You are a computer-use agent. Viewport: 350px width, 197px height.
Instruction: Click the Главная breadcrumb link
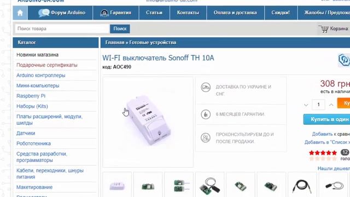tap(114, 43)
